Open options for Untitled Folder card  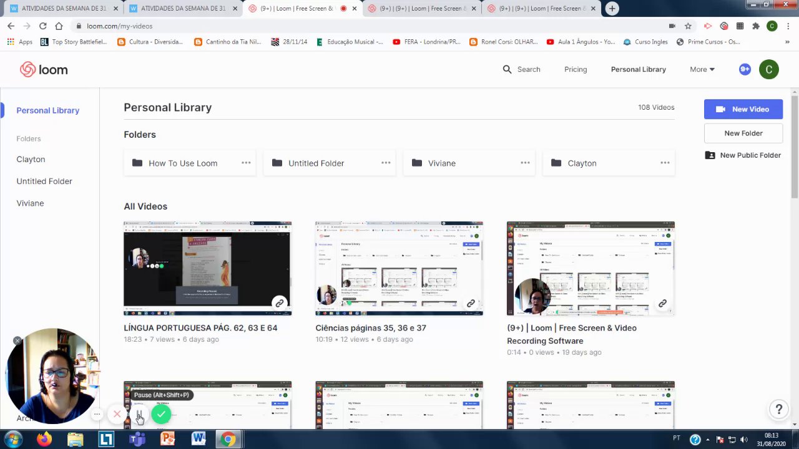[x=386, y=163]
